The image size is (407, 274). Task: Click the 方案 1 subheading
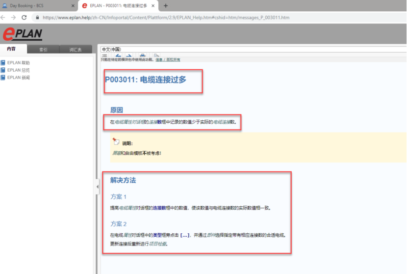(118, 197)
